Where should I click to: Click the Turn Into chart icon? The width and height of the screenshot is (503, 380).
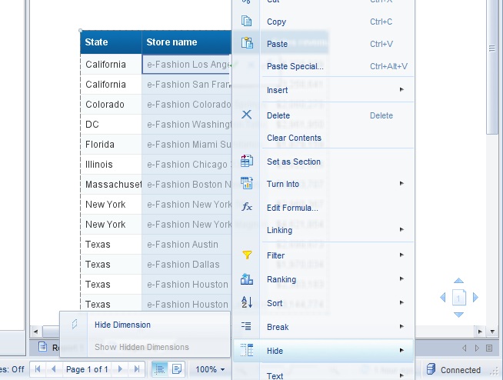click(x=247, y=183)
